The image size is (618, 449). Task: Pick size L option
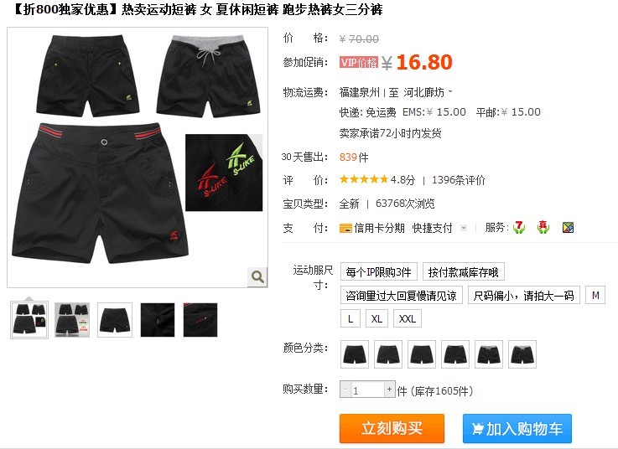click(x=351, y=318)
